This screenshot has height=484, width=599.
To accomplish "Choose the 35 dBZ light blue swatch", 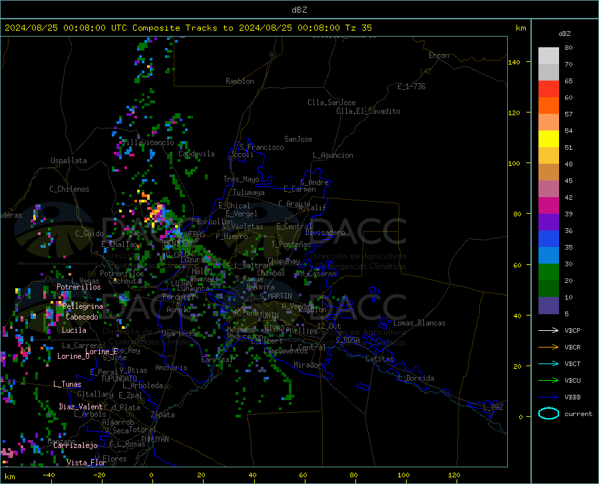I will tap(548, 256).
